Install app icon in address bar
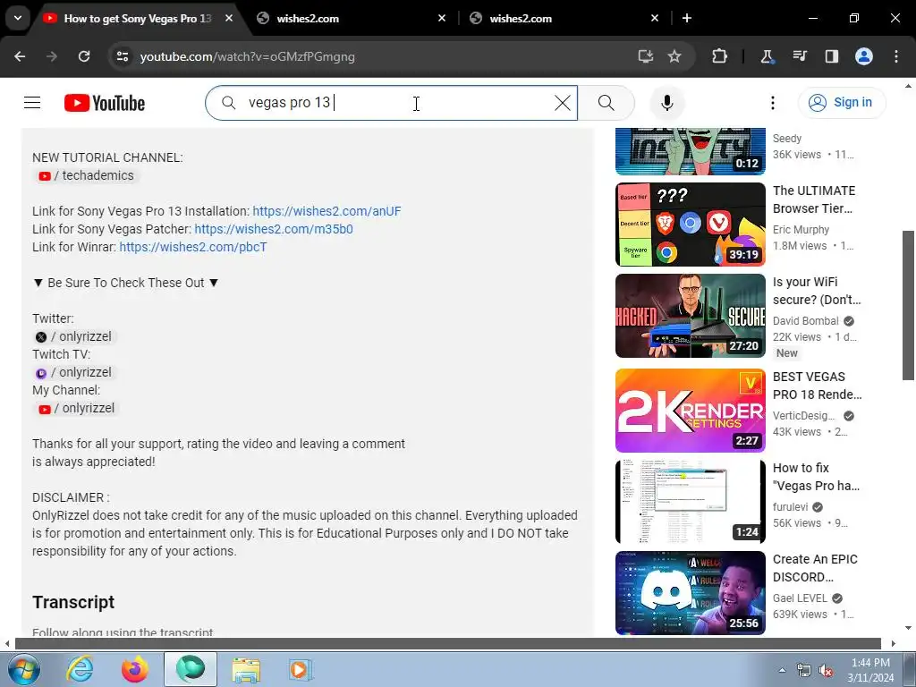This screenshot has width=916, height=687. point(646,56)
